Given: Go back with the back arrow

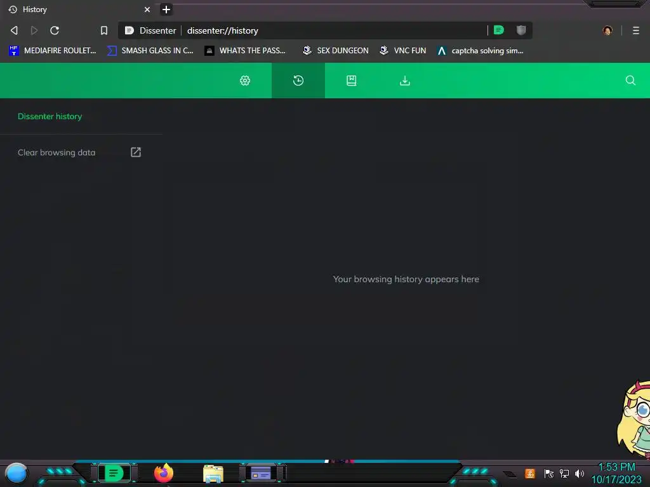Looking at the screenshot, I should click(x=14, y=30).
